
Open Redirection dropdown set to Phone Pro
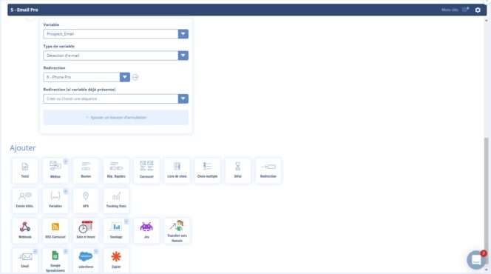click(87, 77)
